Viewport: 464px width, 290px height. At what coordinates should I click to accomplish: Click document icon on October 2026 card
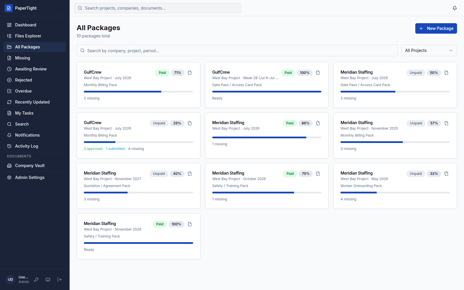(318, 174)
